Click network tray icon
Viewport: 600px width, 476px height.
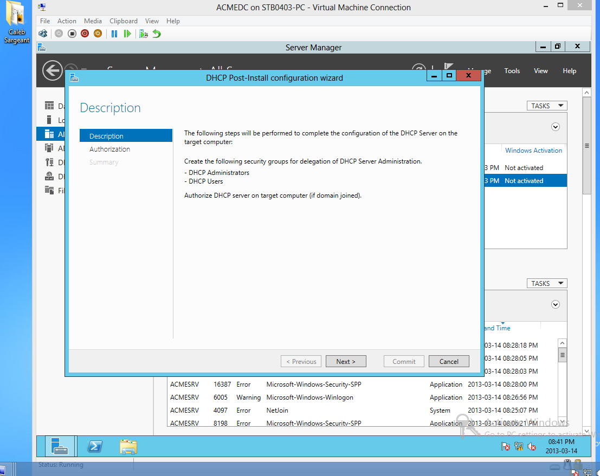point(519,446)
